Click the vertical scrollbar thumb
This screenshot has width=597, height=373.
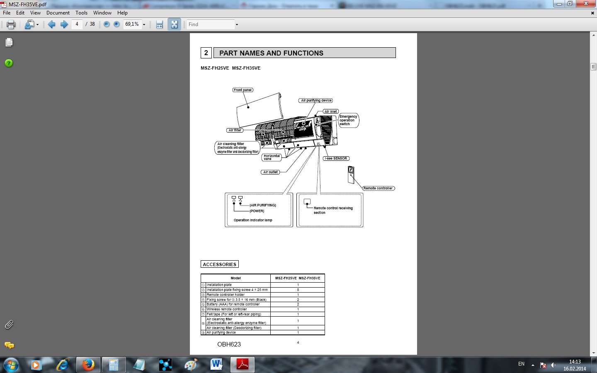click(x=593, y=67)
